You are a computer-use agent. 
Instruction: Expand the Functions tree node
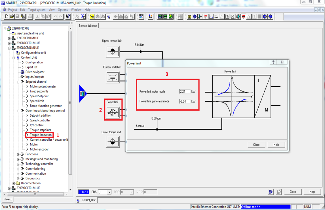point(18,154)
